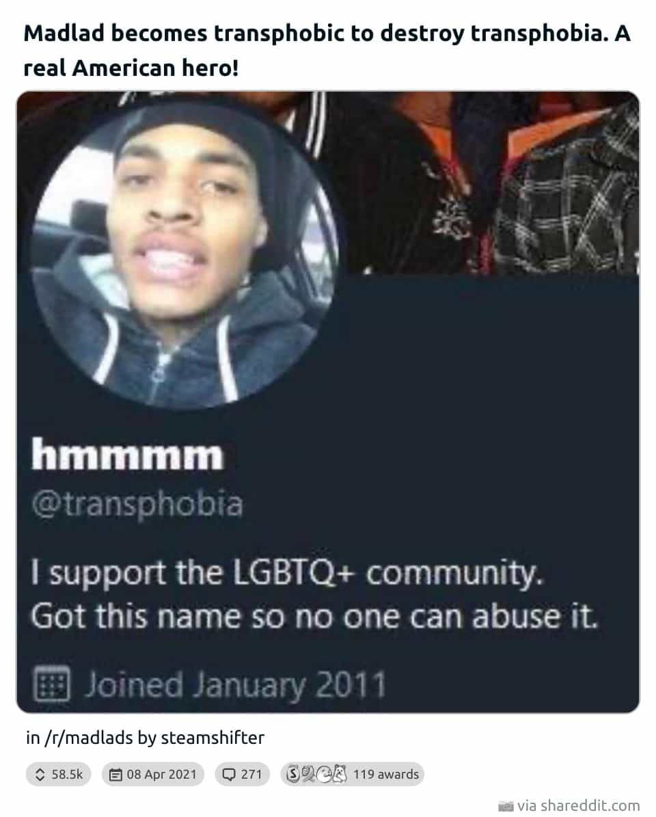Click the third award icon
The height and width of the screenshot is (817, 656).
point(324,775)
